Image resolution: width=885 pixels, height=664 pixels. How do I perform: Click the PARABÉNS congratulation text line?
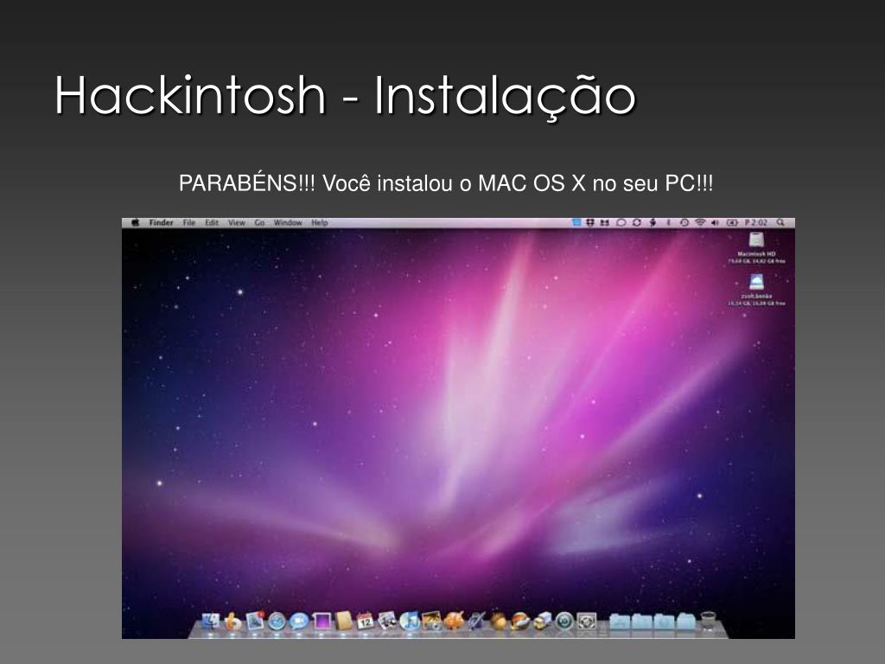pos(446,183)
